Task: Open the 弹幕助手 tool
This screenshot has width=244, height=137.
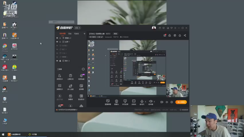Action: (x=59, y=87)
